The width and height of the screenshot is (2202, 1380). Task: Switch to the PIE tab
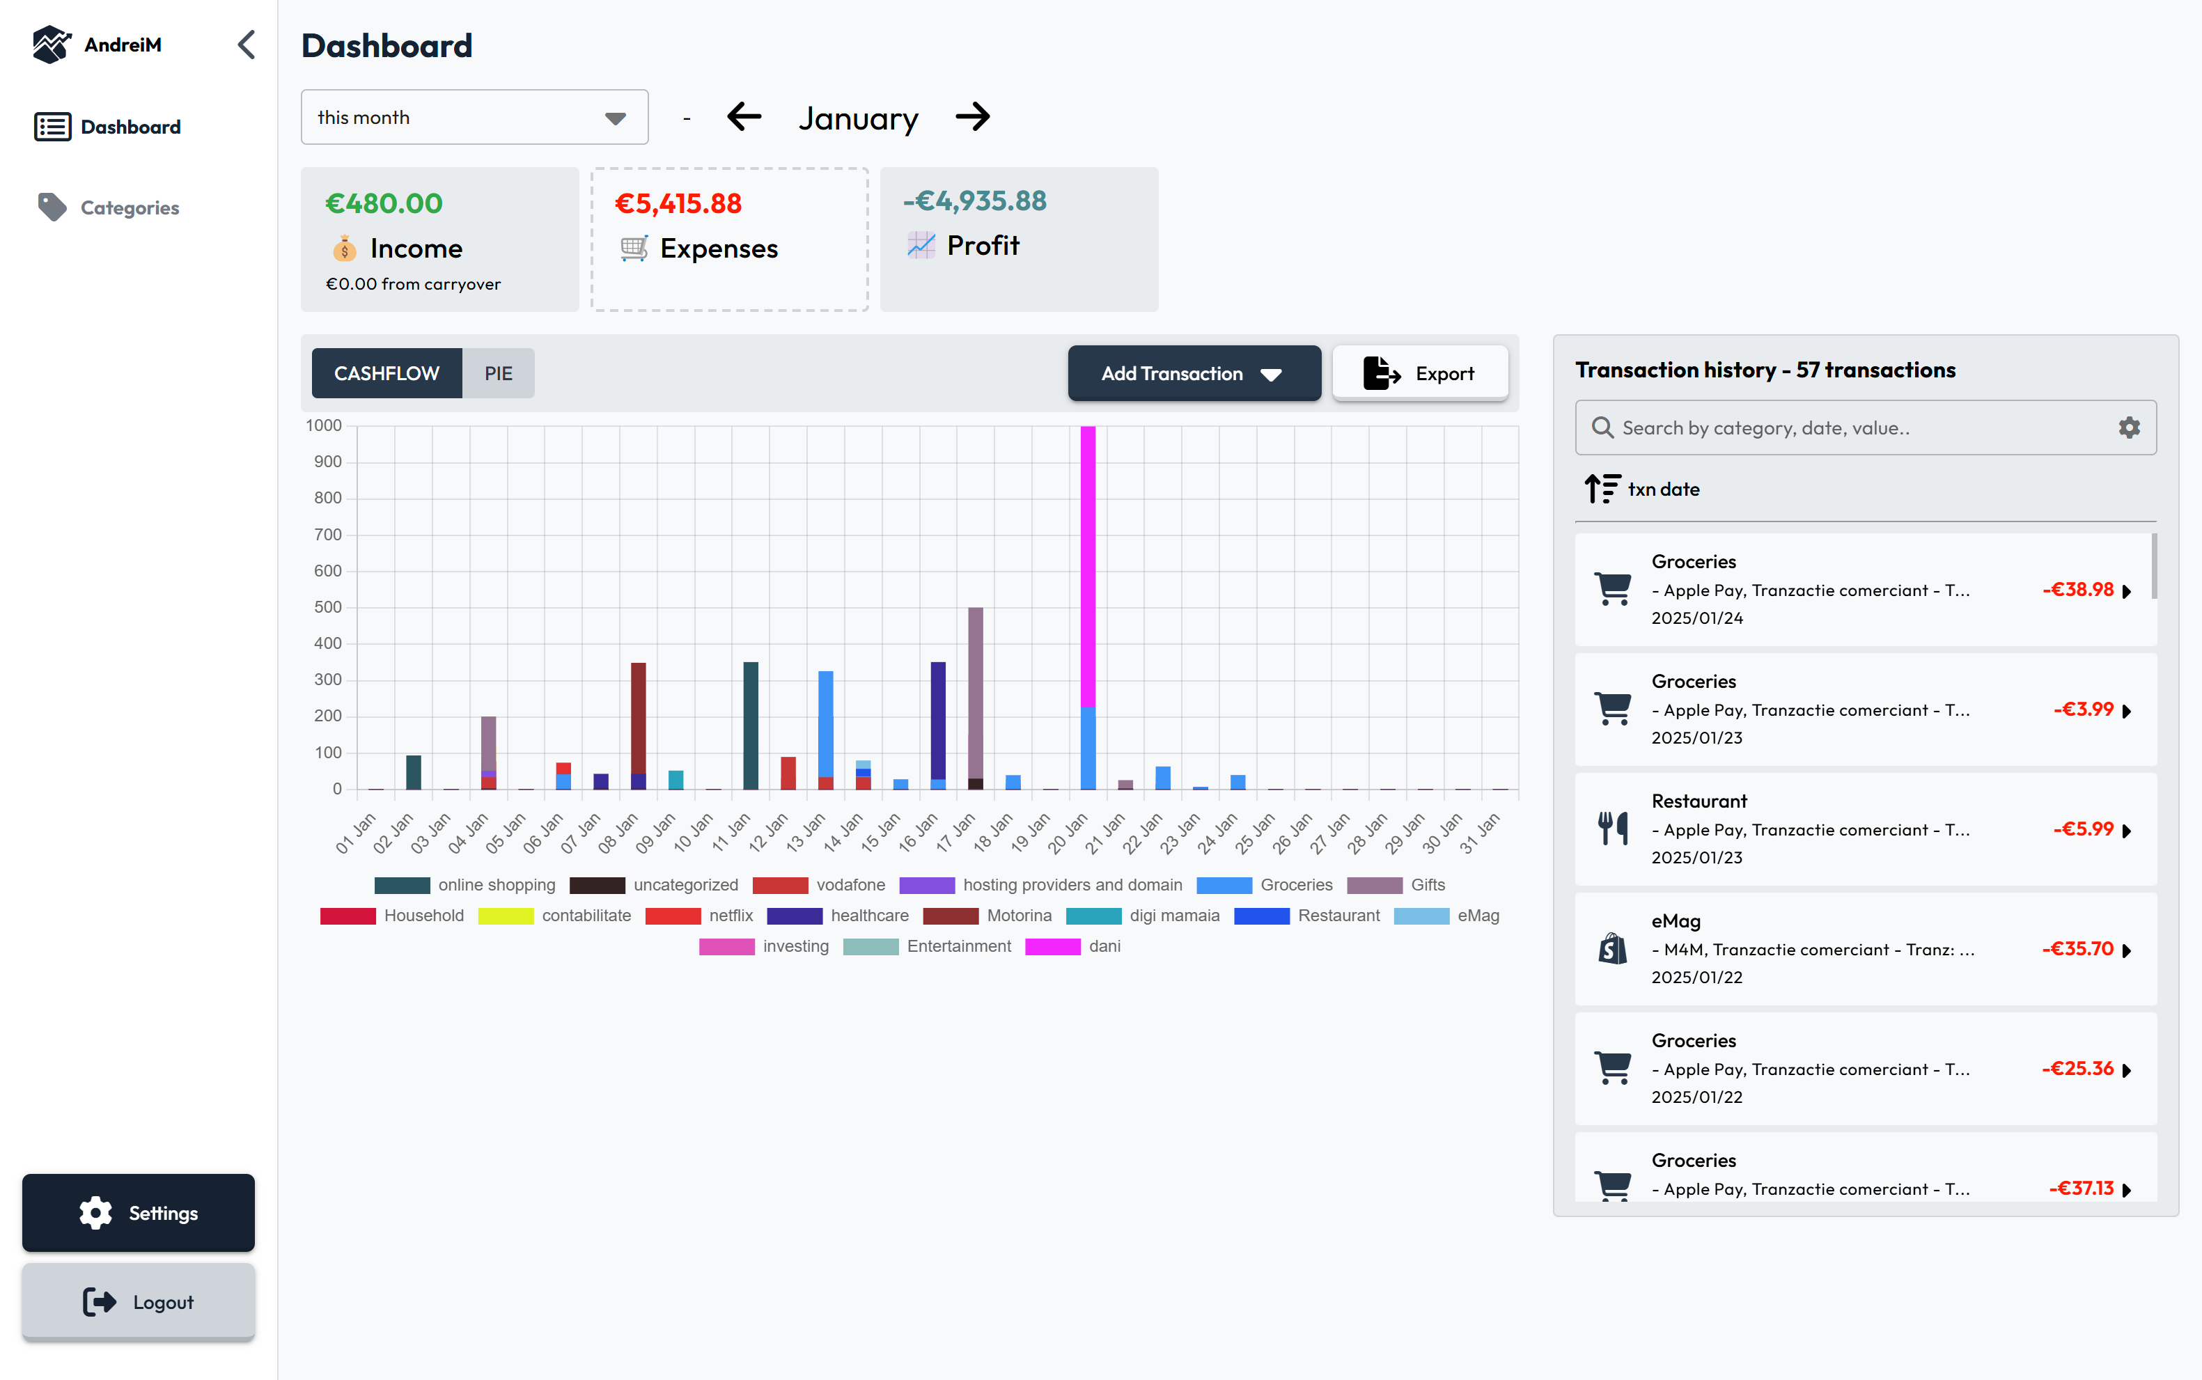499,373
